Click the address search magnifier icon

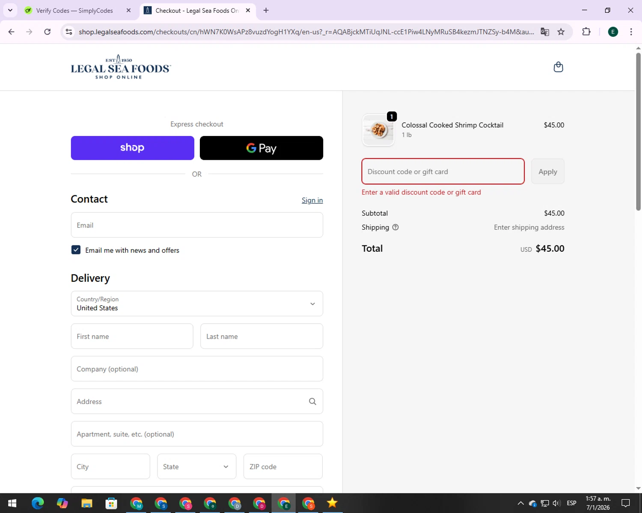tap(312, 401)
